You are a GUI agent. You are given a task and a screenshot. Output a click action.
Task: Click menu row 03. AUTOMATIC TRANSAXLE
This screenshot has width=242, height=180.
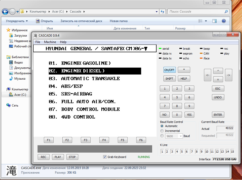pyautogui.click(x=95, y=79)
